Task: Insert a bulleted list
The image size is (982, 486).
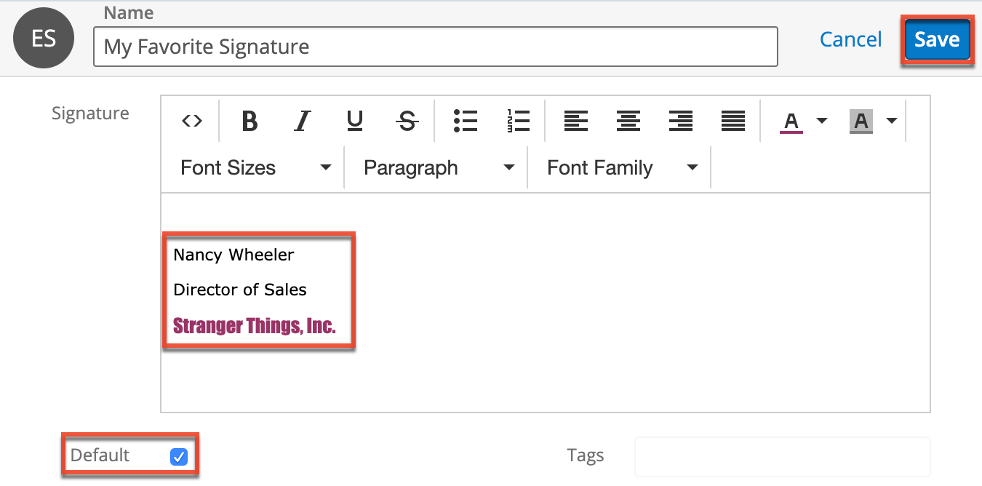Action: tap(465, 121)
